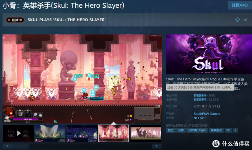Open developer SouthPAW Games link
This screenshot has height=150, width=252.
click(207, 114)
